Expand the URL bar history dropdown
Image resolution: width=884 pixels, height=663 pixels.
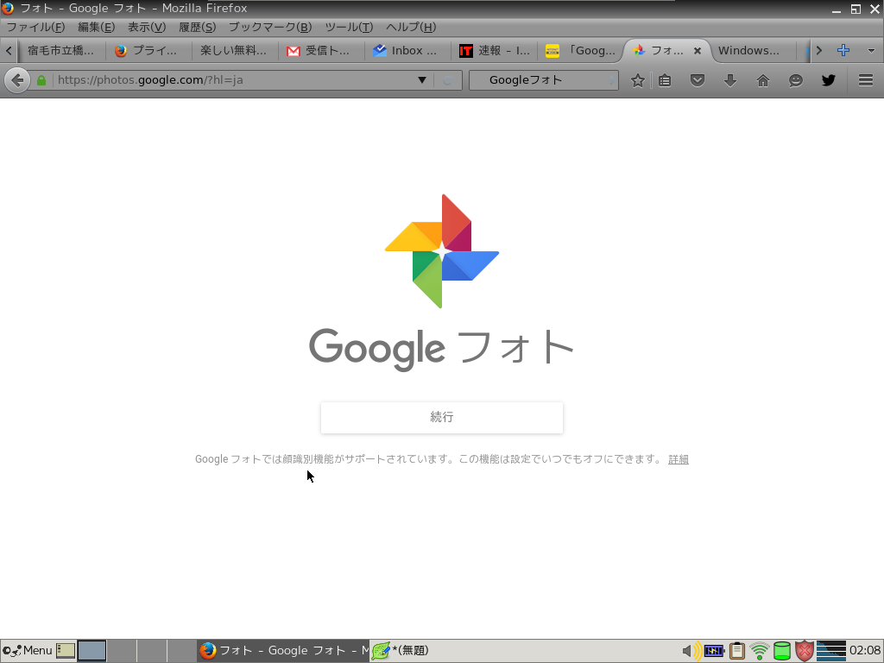click(x=421, y=80)
